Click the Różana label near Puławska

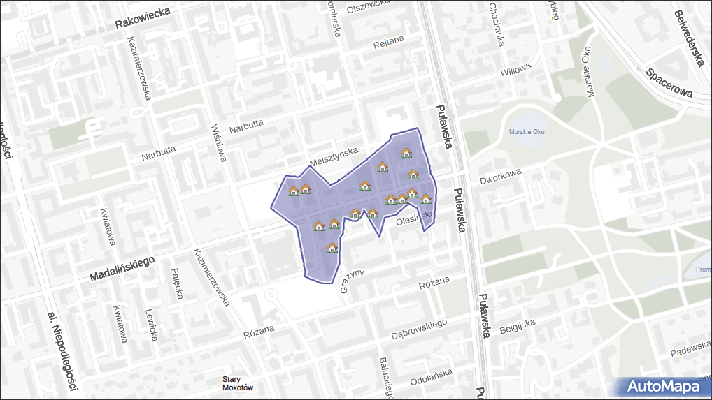tap(434, 283)
